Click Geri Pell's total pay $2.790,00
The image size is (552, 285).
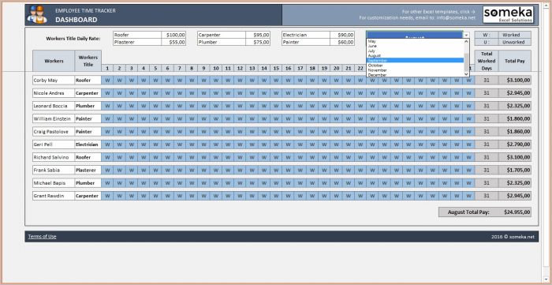pos(515,144)
